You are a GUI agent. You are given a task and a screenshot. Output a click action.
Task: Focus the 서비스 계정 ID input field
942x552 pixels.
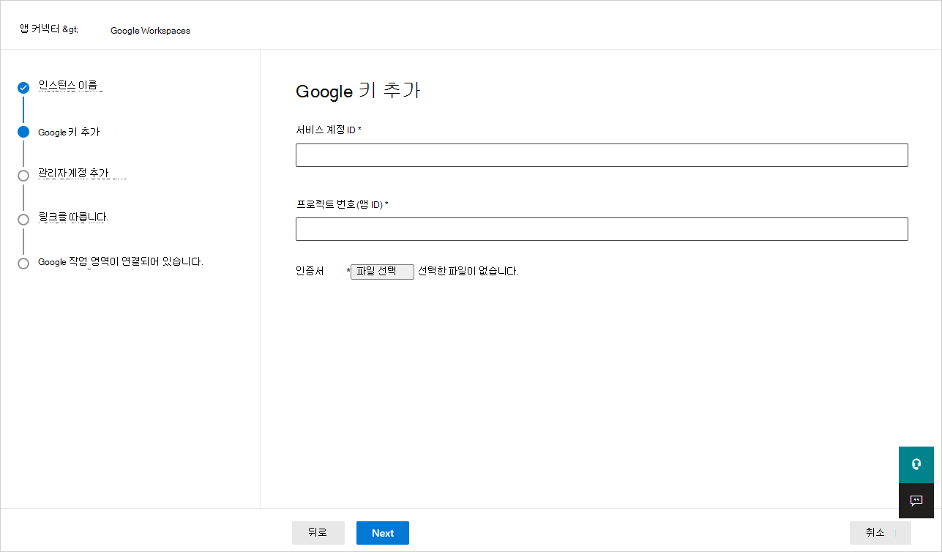tap(602, 155)
